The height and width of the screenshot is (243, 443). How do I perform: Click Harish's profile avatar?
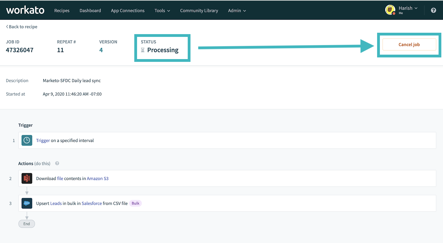click(x=390, y=10)
